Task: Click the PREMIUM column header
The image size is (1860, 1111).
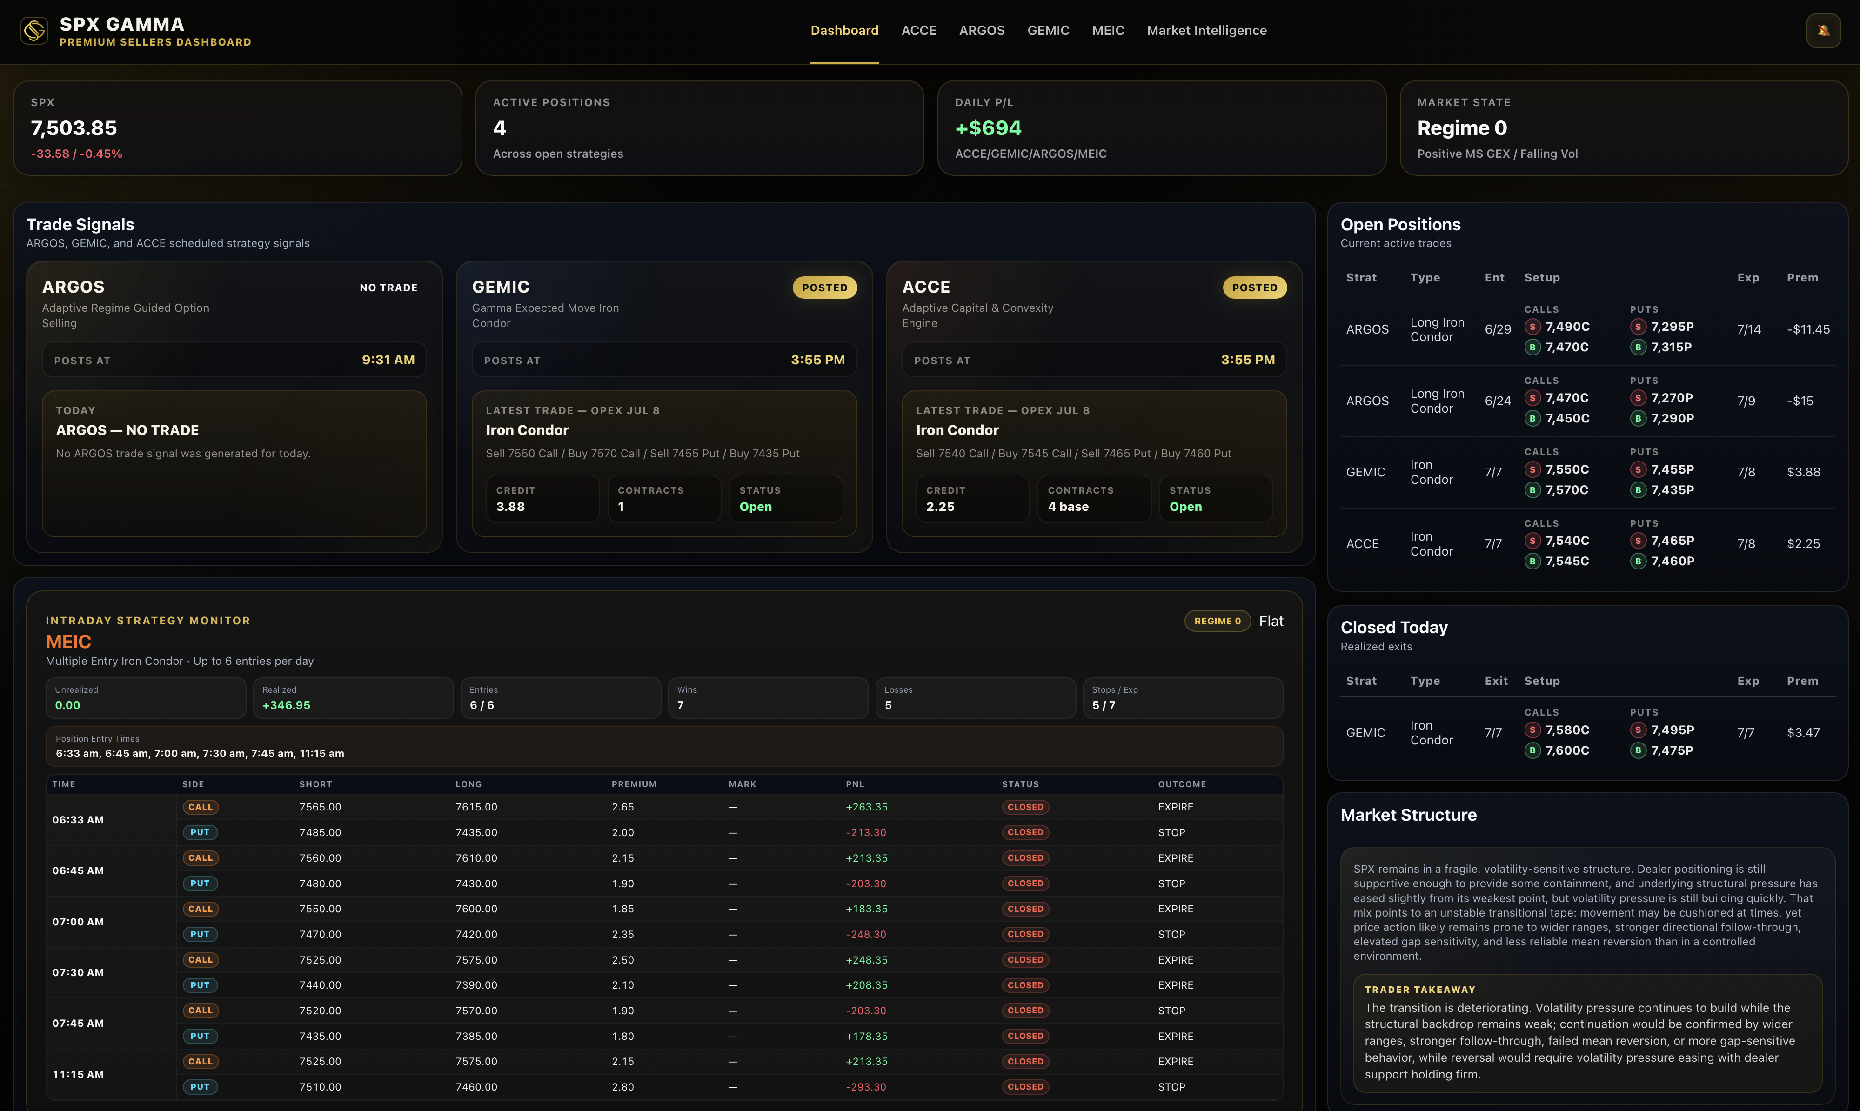Action: pyautogui.click(x=634, y=784)
